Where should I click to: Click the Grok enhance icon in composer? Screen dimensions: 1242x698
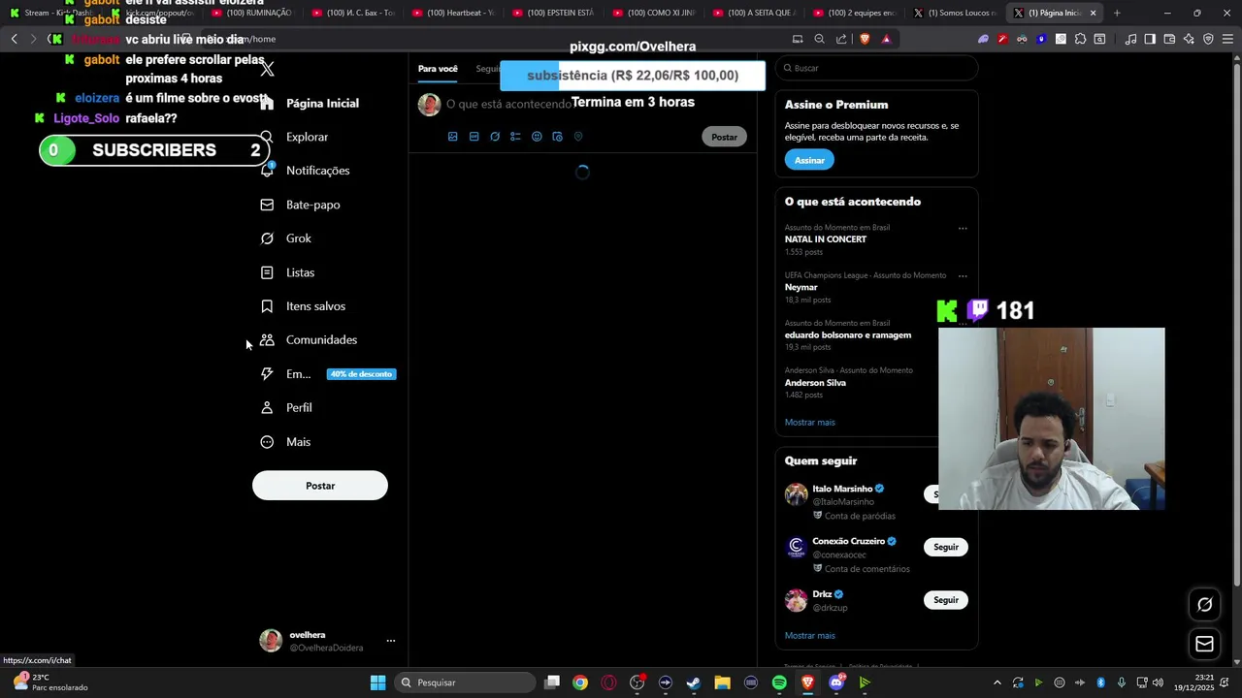pos(495,137)
